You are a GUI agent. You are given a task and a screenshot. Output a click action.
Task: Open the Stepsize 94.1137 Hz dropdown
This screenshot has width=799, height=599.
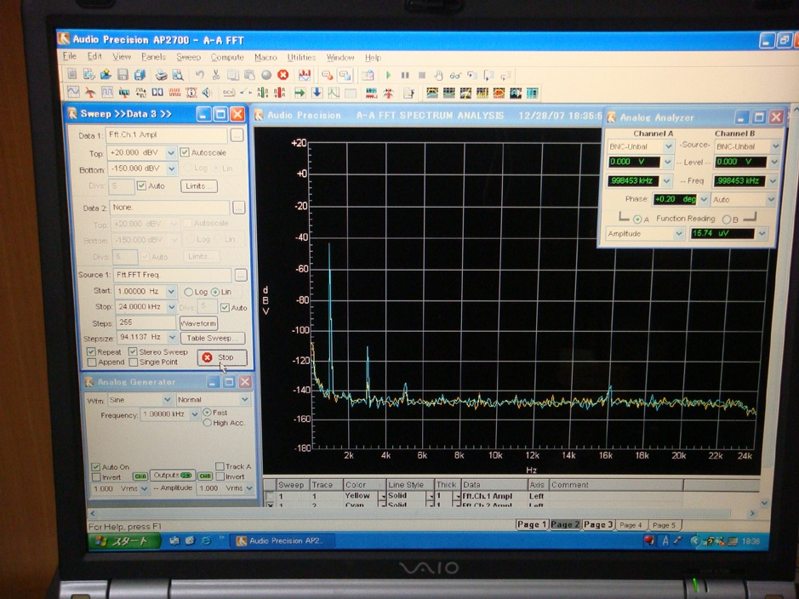click(x=172, y=338)
